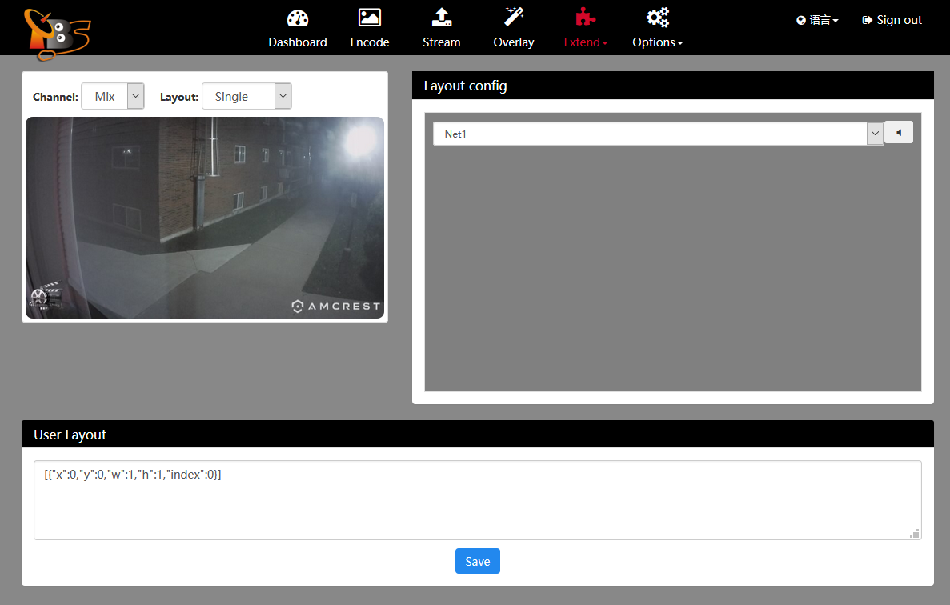
Task: Go to Encode menu label
Action: pos(370,42)
